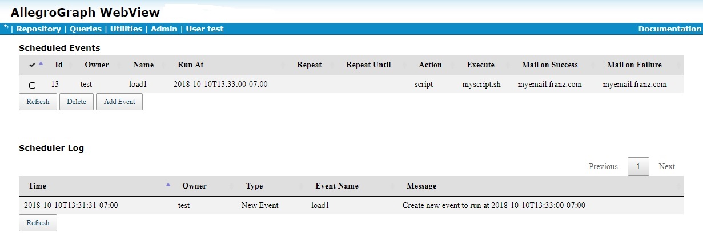Viewport: 703px width, 236px height.
Task: Go to page 1 of Scheduler Log
Action: click(638, 166)
